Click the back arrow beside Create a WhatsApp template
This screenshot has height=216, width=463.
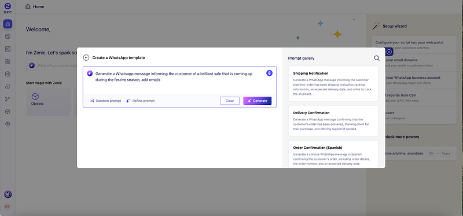pyautogui.click(x=86, y=58)
